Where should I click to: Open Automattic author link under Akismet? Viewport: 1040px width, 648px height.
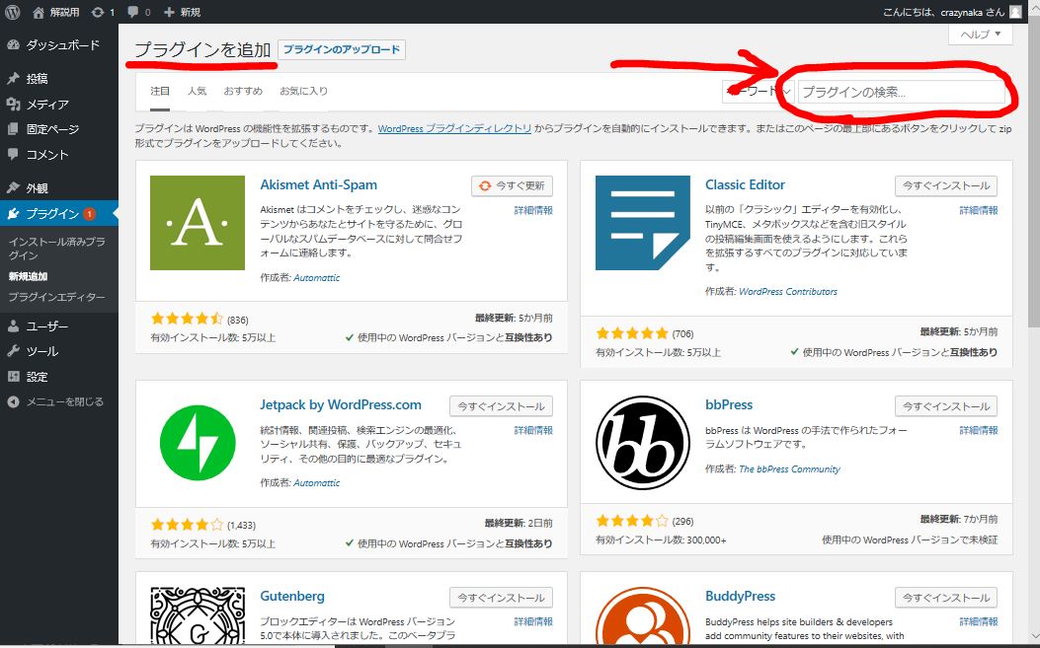pyautogui.click(x=316, y=277)
